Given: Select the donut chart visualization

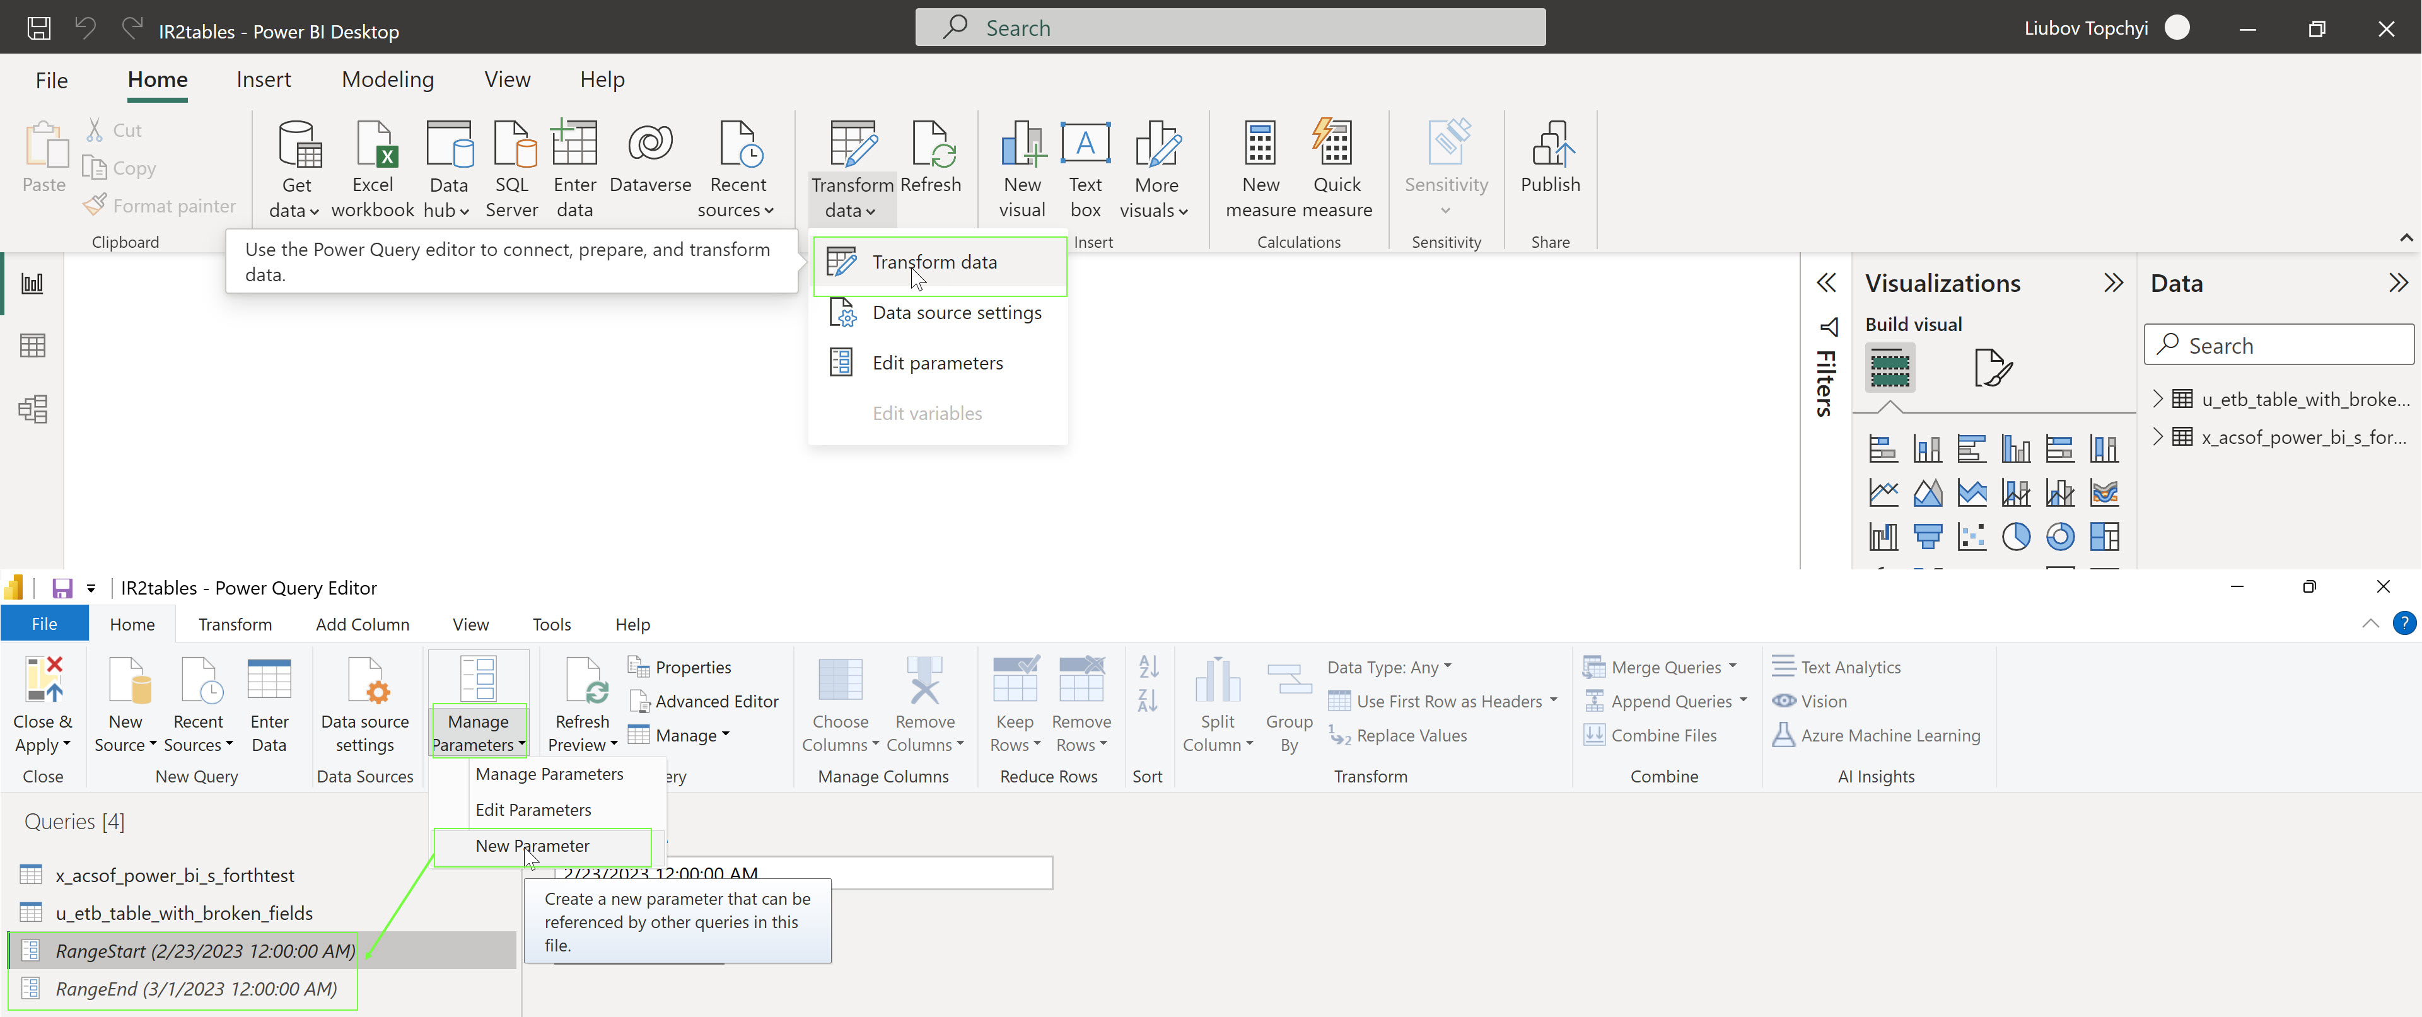Looking at the screenshot, I should tap(2059, 537).
